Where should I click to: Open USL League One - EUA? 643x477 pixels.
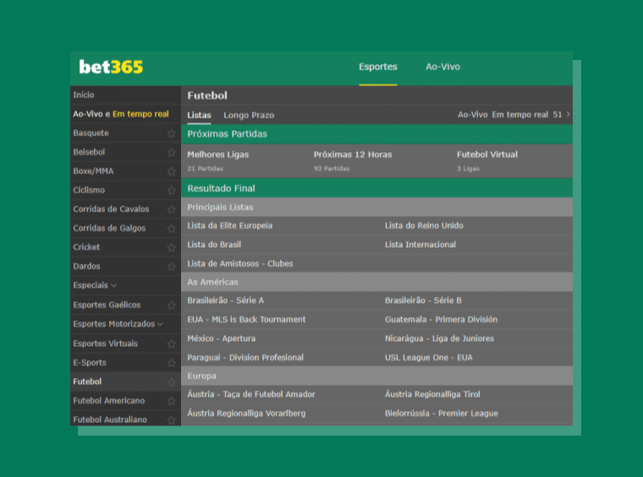pyautogui.click(x=429, y=358)
